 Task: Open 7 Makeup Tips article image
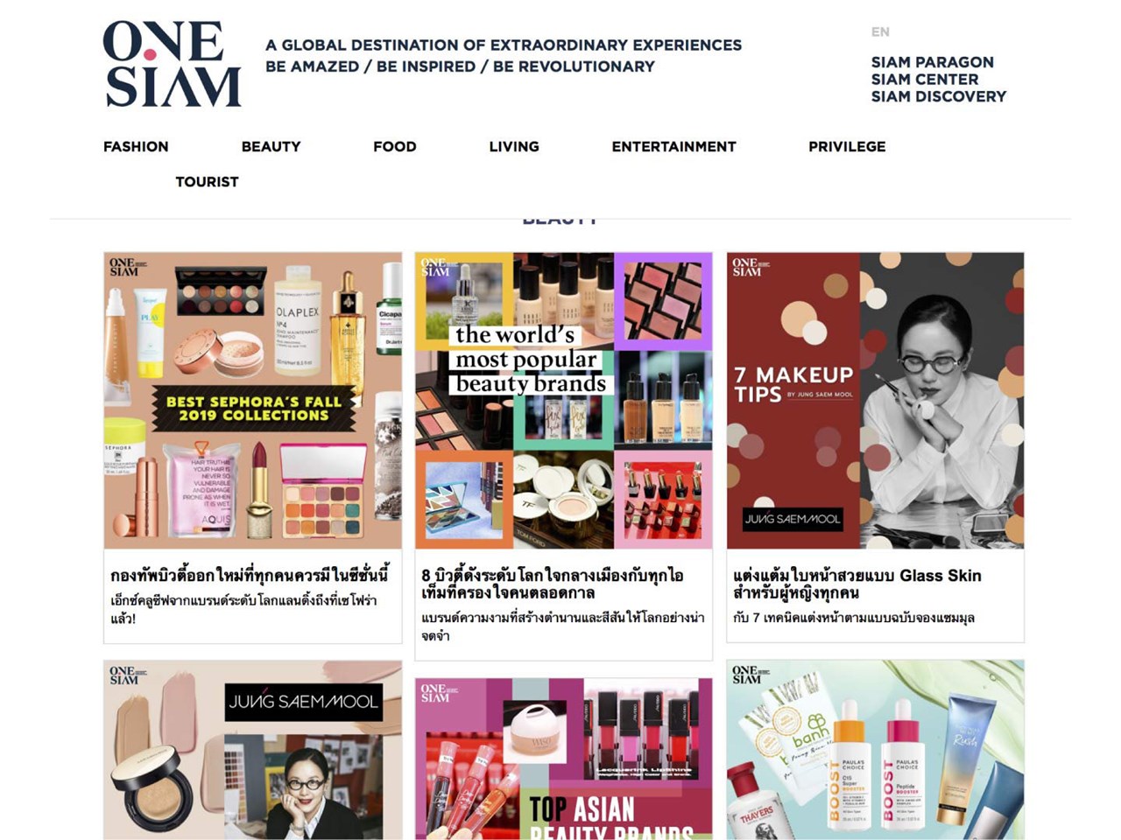(x=875, y=401)
